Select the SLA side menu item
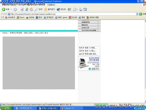 89,22
